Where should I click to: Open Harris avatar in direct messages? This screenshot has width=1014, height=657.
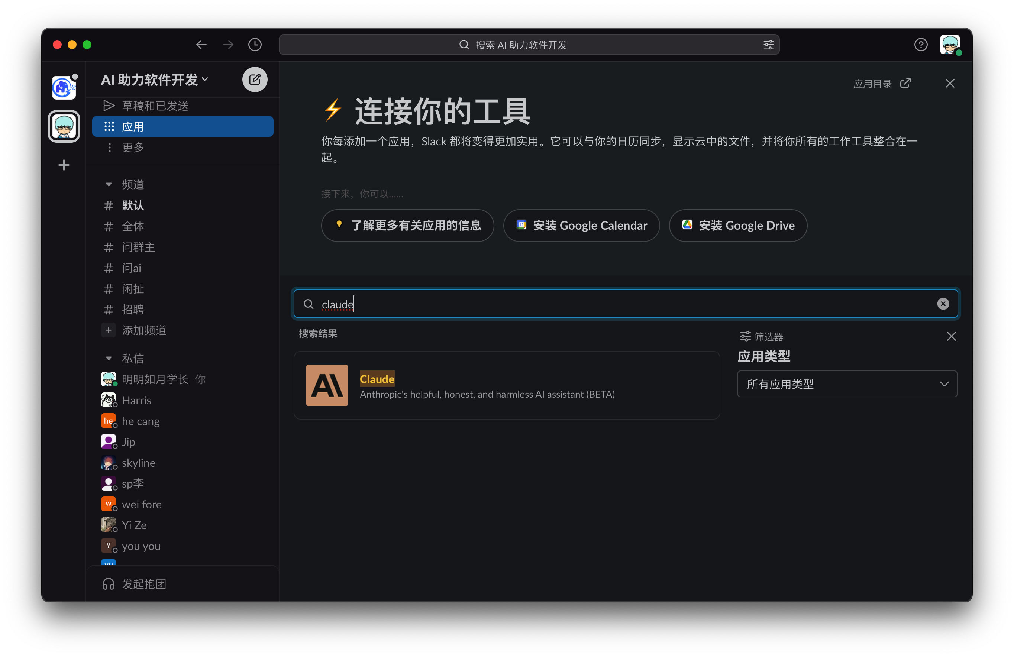pyautogui.click(x=108, y=400)
